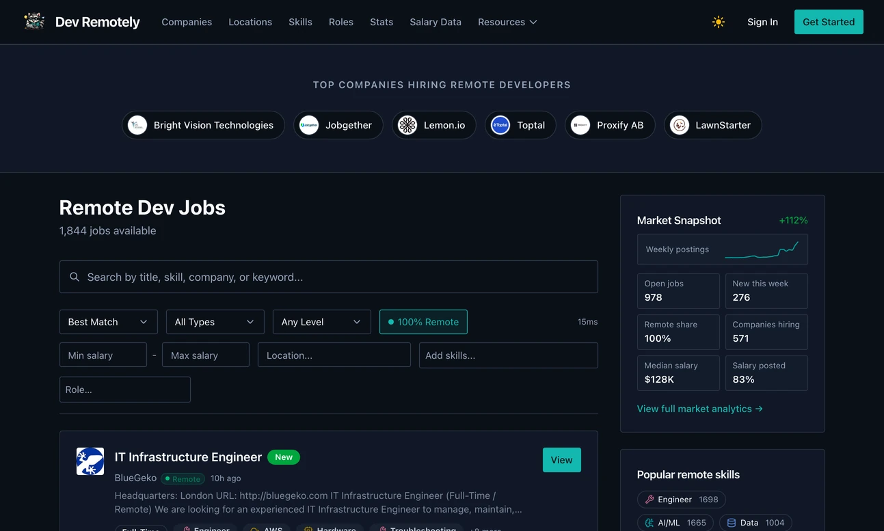Image resolution: width=884 pixels, height=531 pixels.
Task: Click the Dev Remotely brand name
Action: (x=97, y=22)
